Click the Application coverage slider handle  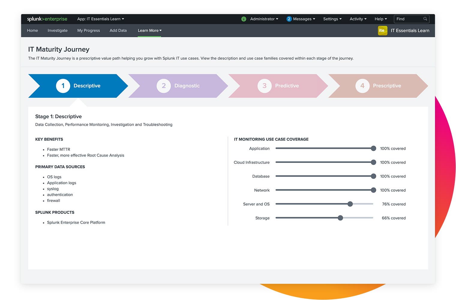pos(373,148)
